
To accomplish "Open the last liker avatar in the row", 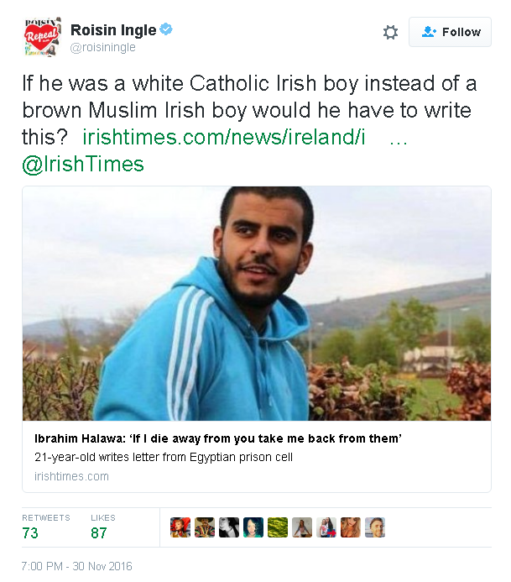I will coord(375,527).
